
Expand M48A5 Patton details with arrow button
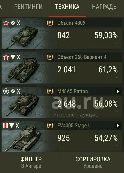(x=118, y=91)
